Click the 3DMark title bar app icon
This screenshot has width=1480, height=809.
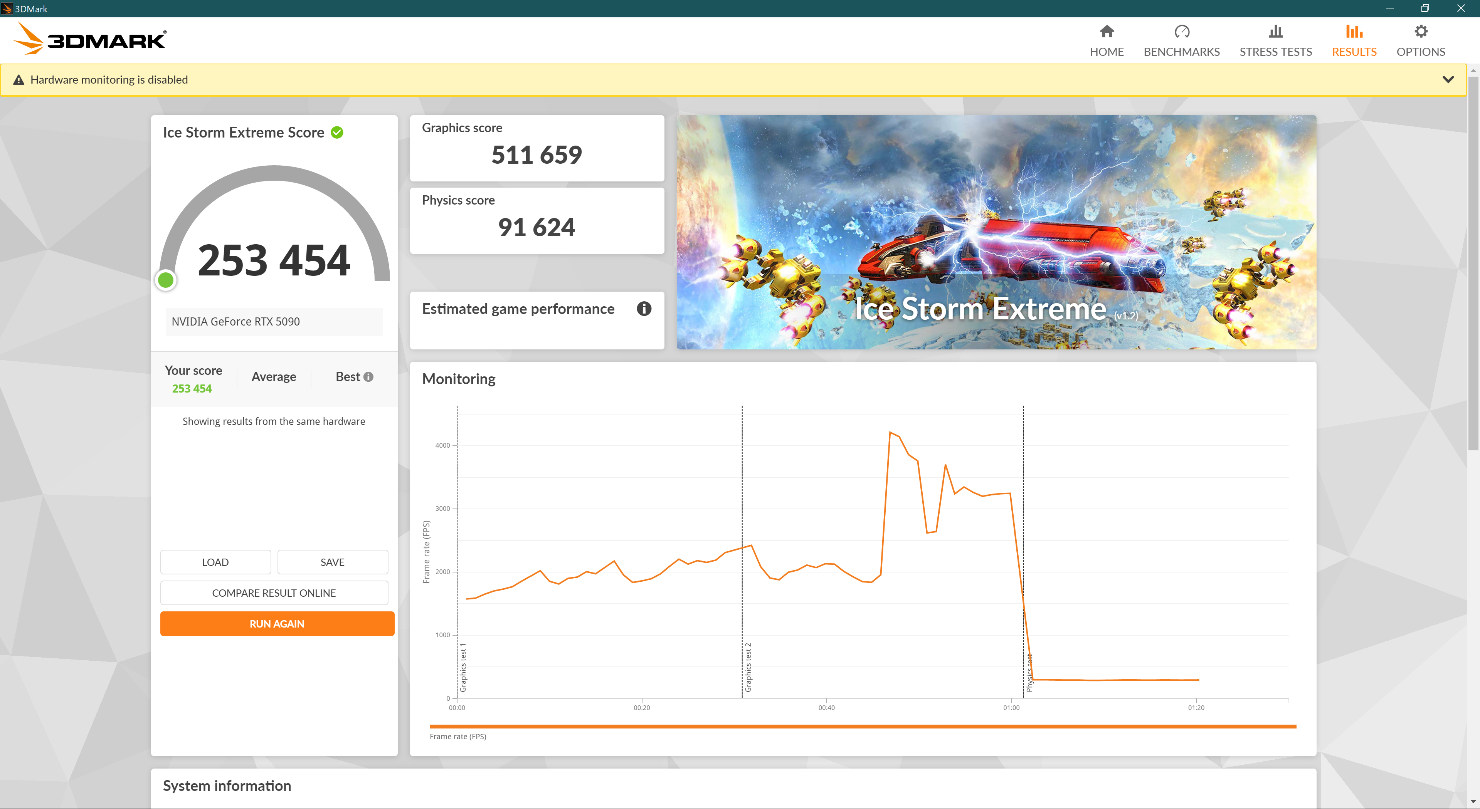[7, 8]
